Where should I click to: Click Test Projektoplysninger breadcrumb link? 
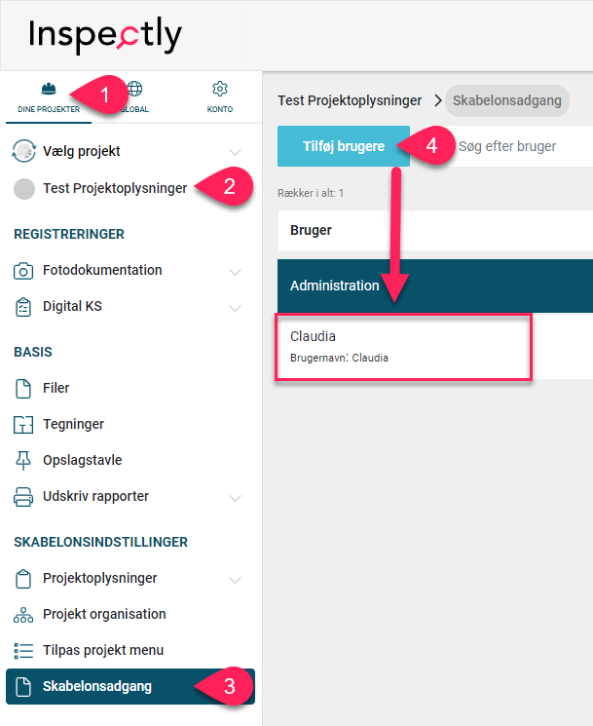[x=350, y=100]
